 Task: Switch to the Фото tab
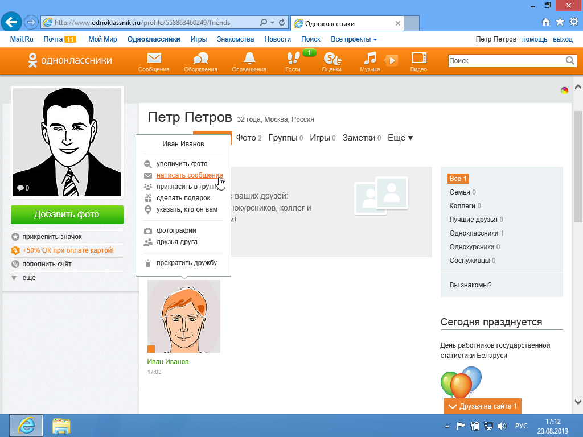click(x=248, y=138)
